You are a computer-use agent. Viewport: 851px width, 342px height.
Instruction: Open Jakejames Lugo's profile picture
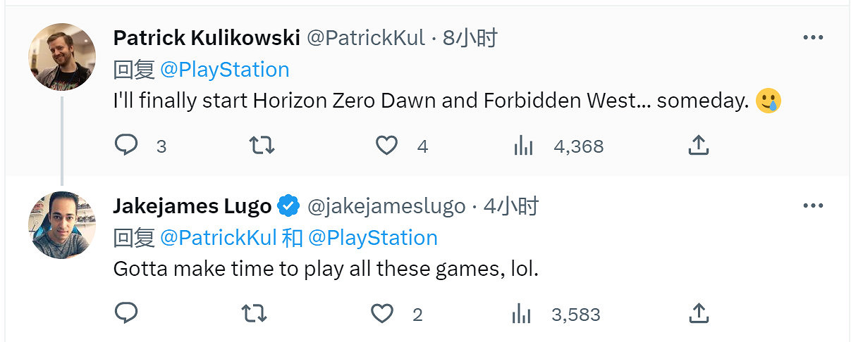tap(62, 224)
